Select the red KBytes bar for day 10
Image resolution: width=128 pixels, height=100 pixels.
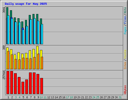(x=41, y=86)
